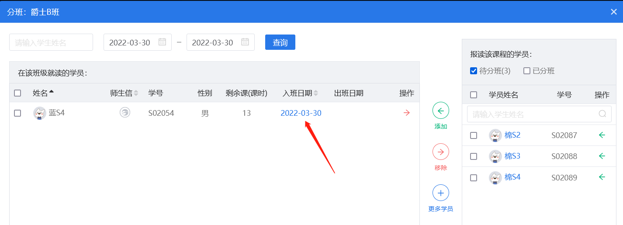The image size is (623, 225).
Task: Click the 添加 label text
Action: coord(440,126)
